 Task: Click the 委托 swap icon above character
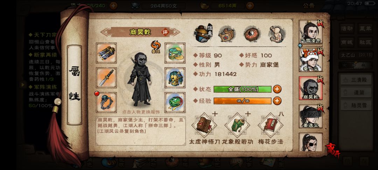[x=155, y=47]
